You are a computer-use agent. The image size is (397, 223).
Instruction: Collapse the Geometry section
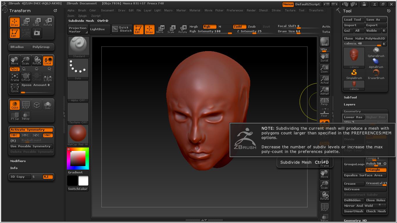pos(352,111)
